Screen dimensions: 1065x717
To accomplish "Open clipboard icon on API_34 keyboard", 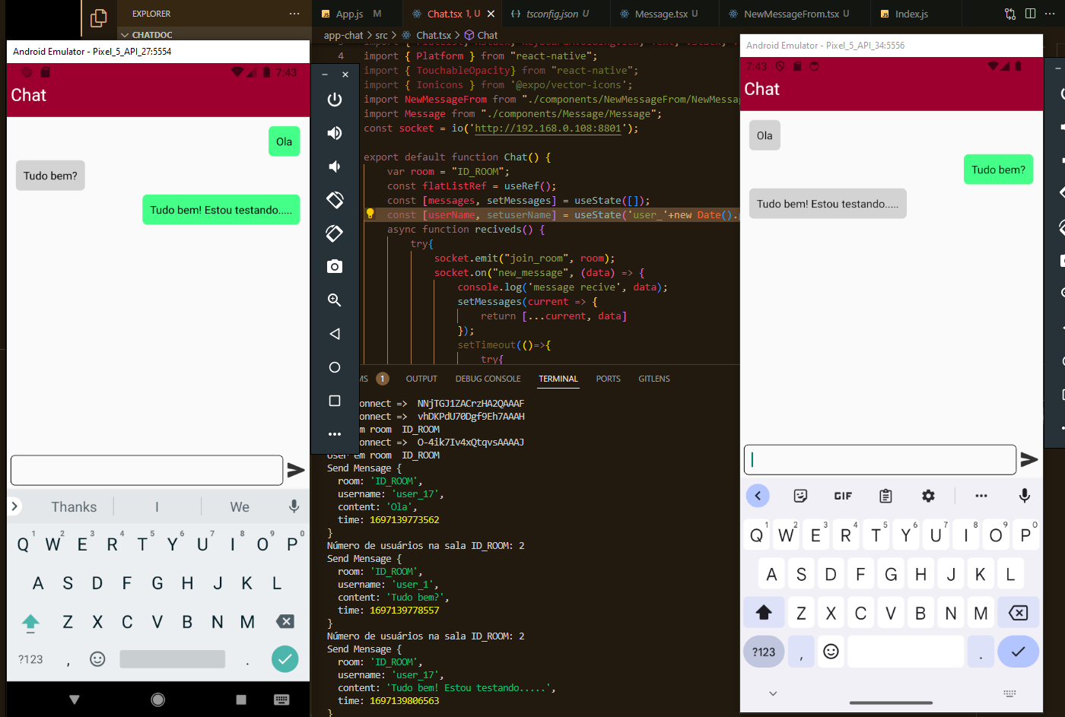I will tap(885, 496).
